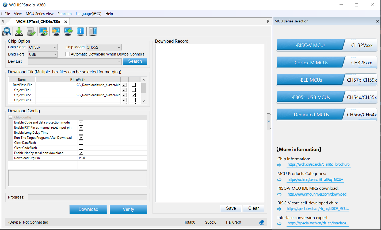Click the Search button

click(135, 61)
